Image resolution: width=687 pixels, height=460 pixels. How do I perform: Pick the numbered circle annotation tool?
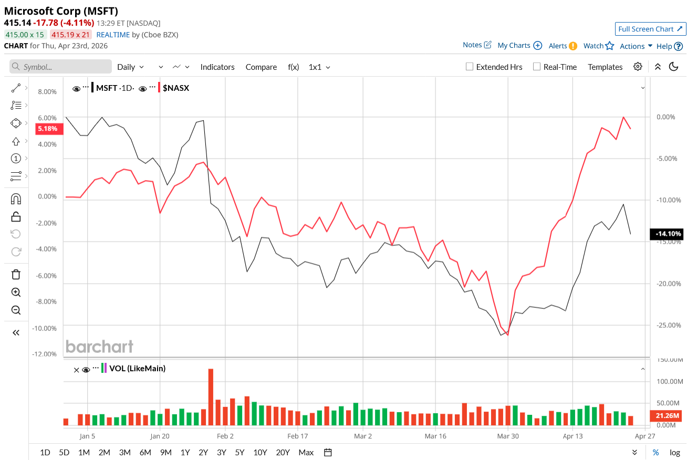(16, 159)
